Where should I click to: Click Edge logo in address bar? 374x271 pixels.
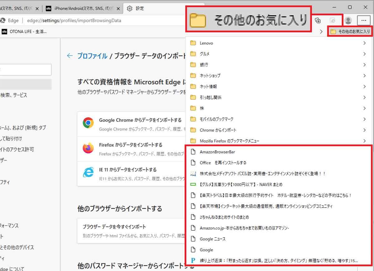point(3,21)
